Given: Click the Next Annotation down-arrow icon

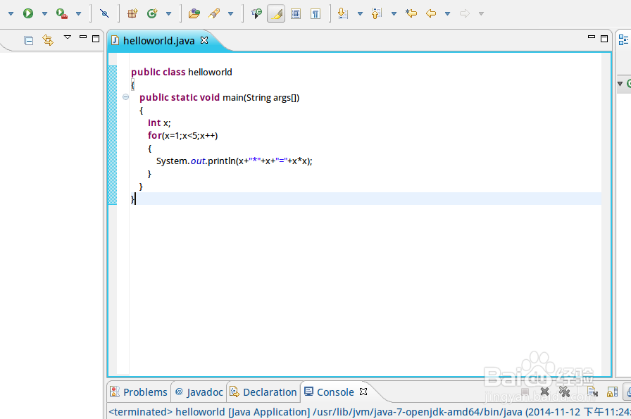Looking at the screenshot, I should [x=342, y=13].
